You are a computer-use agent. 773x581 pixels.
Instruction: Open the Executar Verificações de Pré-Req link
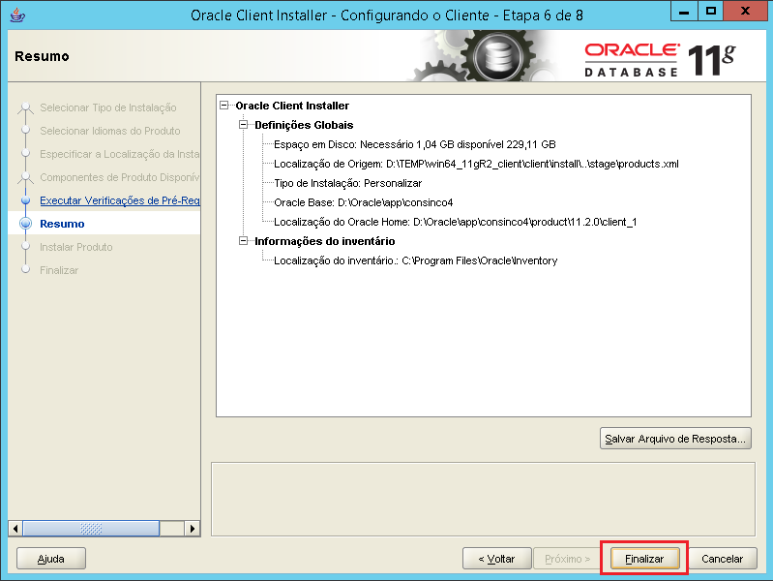[120, 200]
